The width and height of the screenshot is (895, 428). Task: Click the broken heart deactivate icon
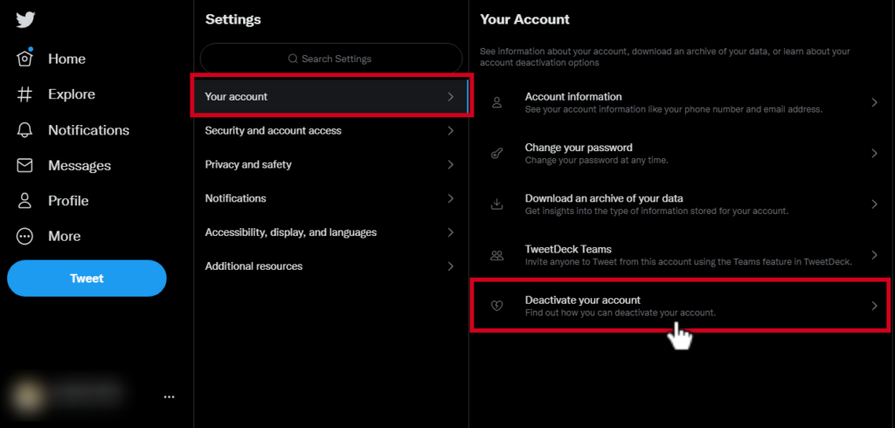(496, 306)
